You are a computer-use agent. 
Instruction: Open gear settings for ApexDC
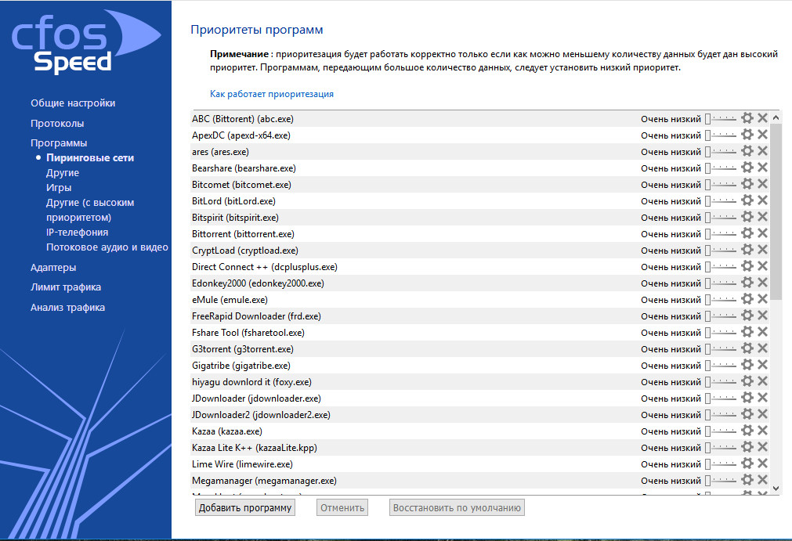click(747, 134)
